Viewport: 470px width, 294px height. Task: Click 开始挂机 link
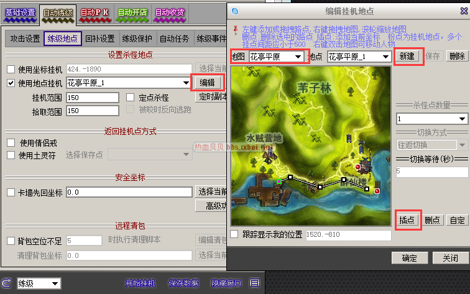[140, 283]
